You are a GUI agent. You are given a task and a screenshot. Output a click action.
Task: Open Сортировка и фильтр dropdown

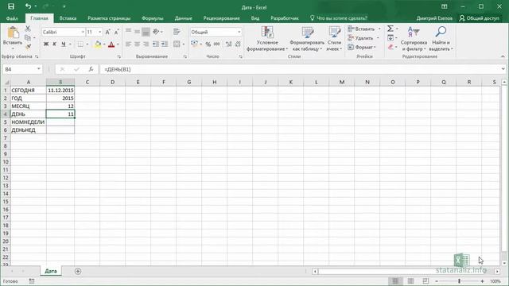(x=414, y=39)
